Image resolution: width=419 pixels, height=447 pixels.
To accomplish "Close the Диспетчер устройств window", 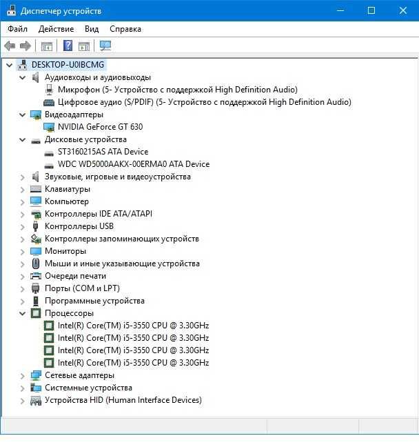I will coord(402,10).
